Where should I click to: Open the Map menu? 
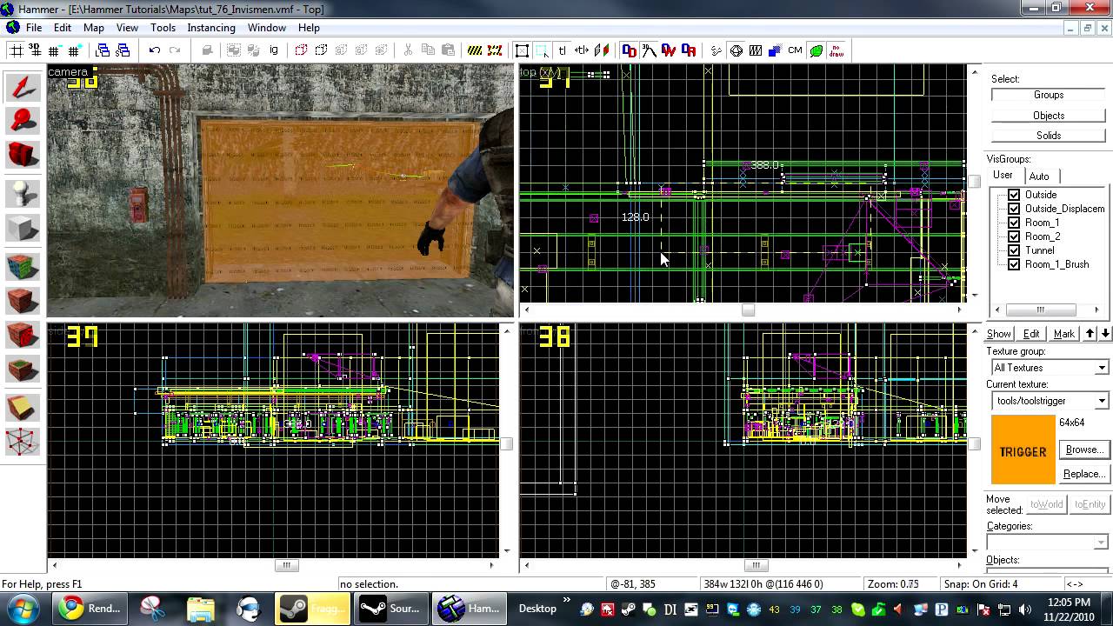click(x=94, y=28)
